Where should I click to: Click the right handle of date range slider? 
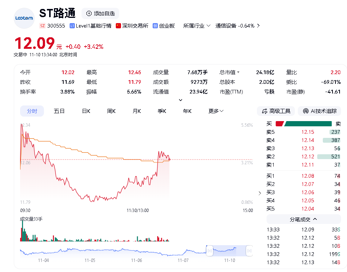[249, 251]
